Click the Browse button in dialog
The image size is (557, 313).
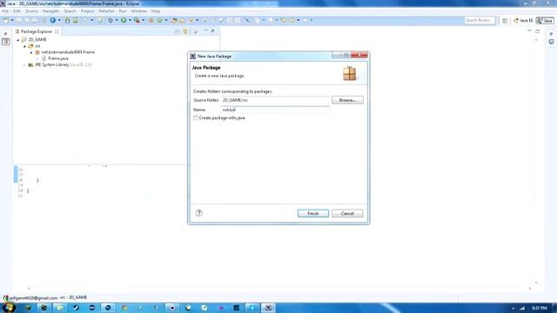tap(347, 100)
